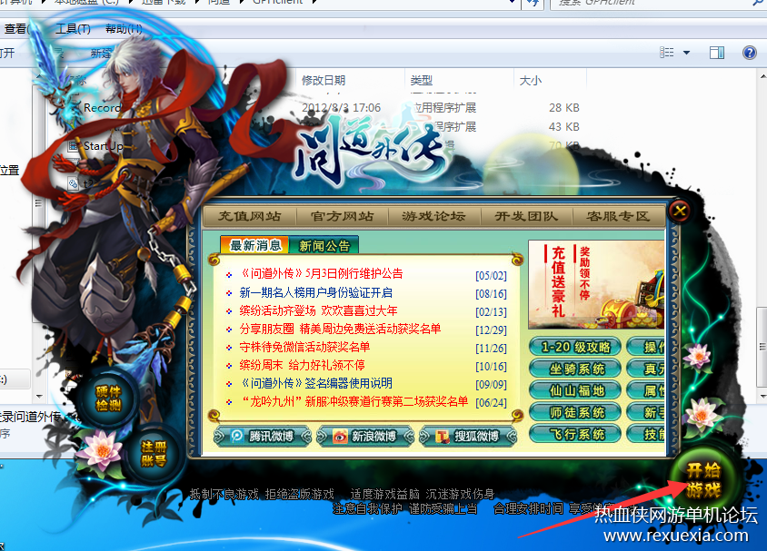Sort files by 大小 column header
The width and height of the screenshot is (767, 551).
click(530, 80)
